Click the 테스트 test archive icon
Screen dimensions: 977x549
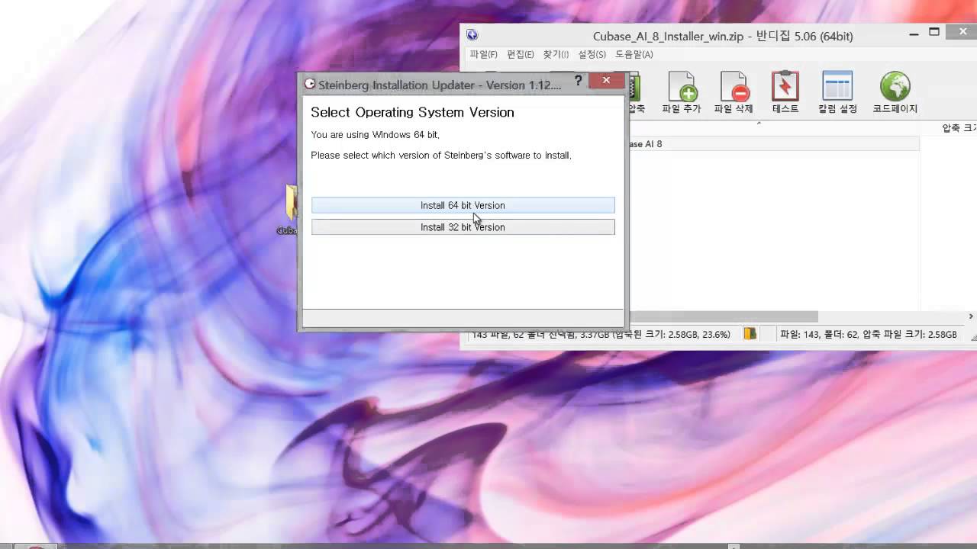click(785, 93)
